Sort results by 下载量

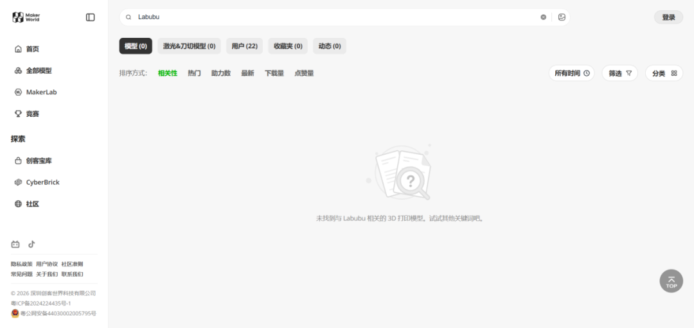click(x=274, y=73)
